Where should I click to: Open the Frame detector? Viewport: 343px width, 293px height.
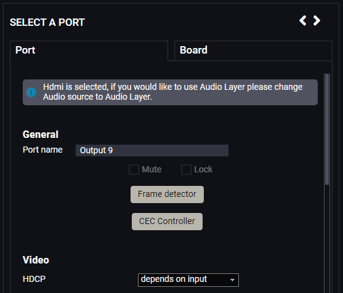coord(167,195)
